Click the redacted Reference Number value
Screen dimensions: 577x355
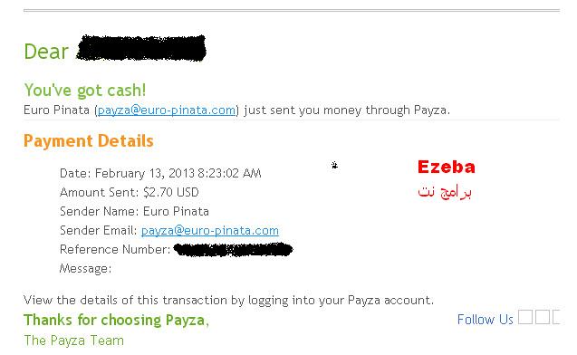tap(233, 249)
